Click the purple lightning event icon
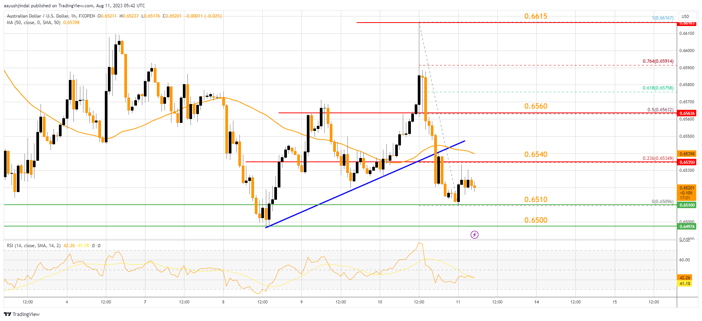Screen dimensions: 702x321 coord(474,235)
